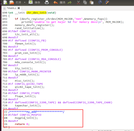Copy selection with the copy icon
This screenshot has width=134, height=131.
(x=85, y=2)
